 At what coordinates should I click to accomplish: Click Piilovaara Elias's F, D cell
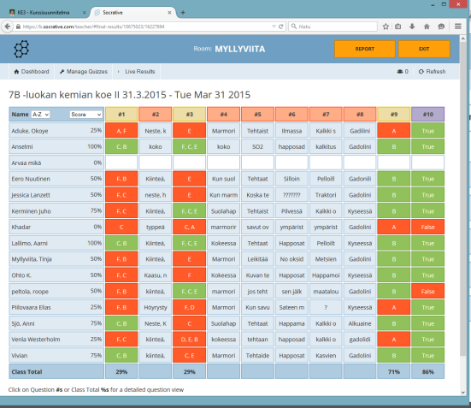(x=189, y=307)
